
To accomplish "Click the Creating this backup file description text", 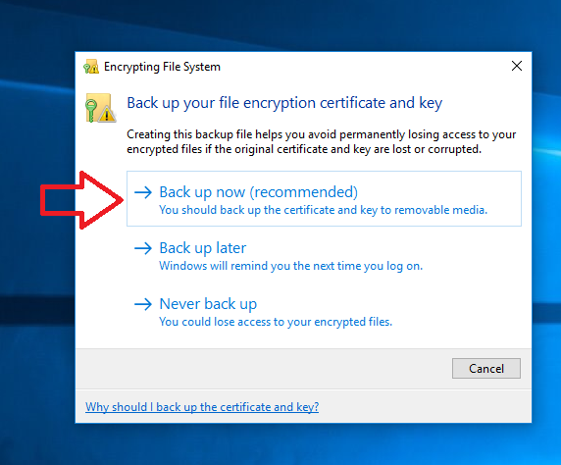I will [322, 141].
